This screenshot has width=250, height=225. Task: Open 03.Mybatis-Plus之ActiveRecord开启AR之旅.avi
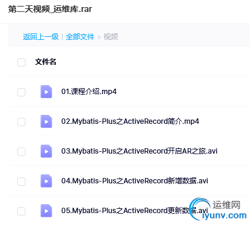pos(140,151)
